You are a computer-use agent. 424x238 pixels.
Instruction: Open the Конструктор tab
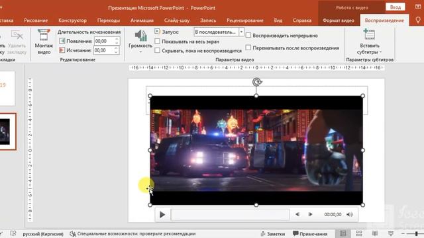click(72, 20)
